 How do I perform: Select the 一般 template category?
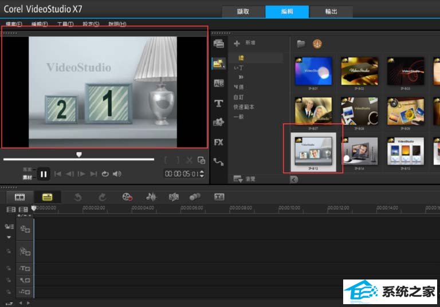(x=238, y=117)
